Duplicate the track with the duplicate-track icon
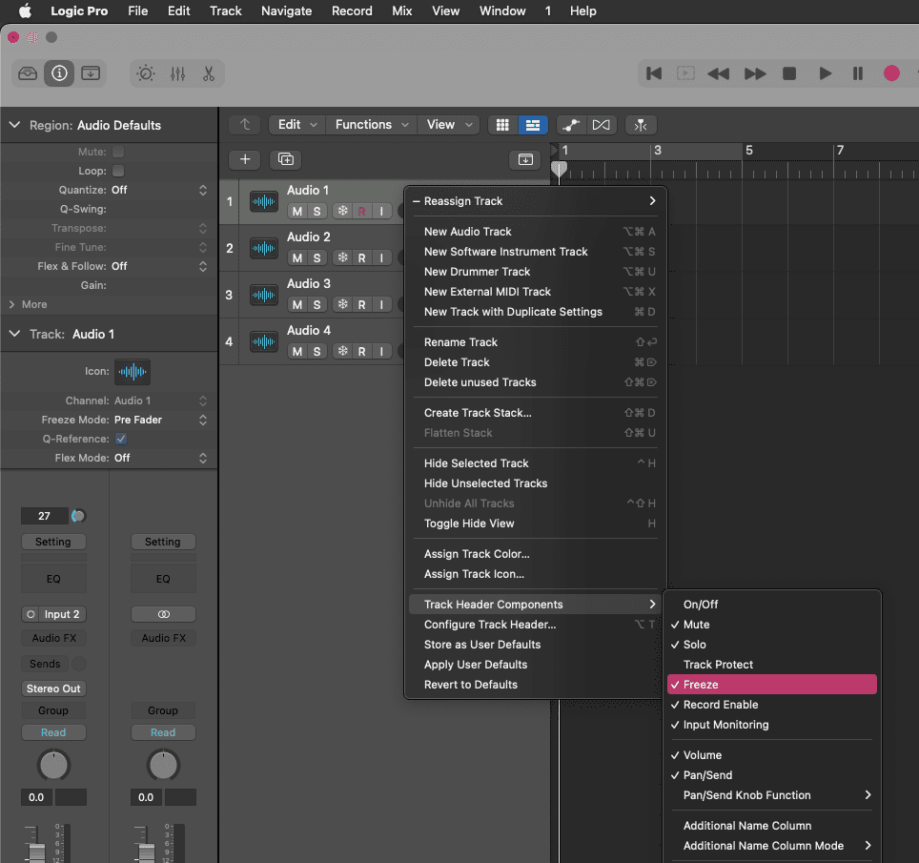 (285, 159)
